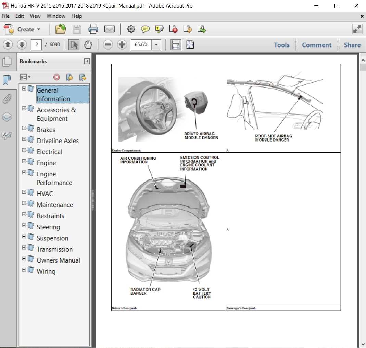
Task: Open the Window menu
Action: tap(56, 16)
